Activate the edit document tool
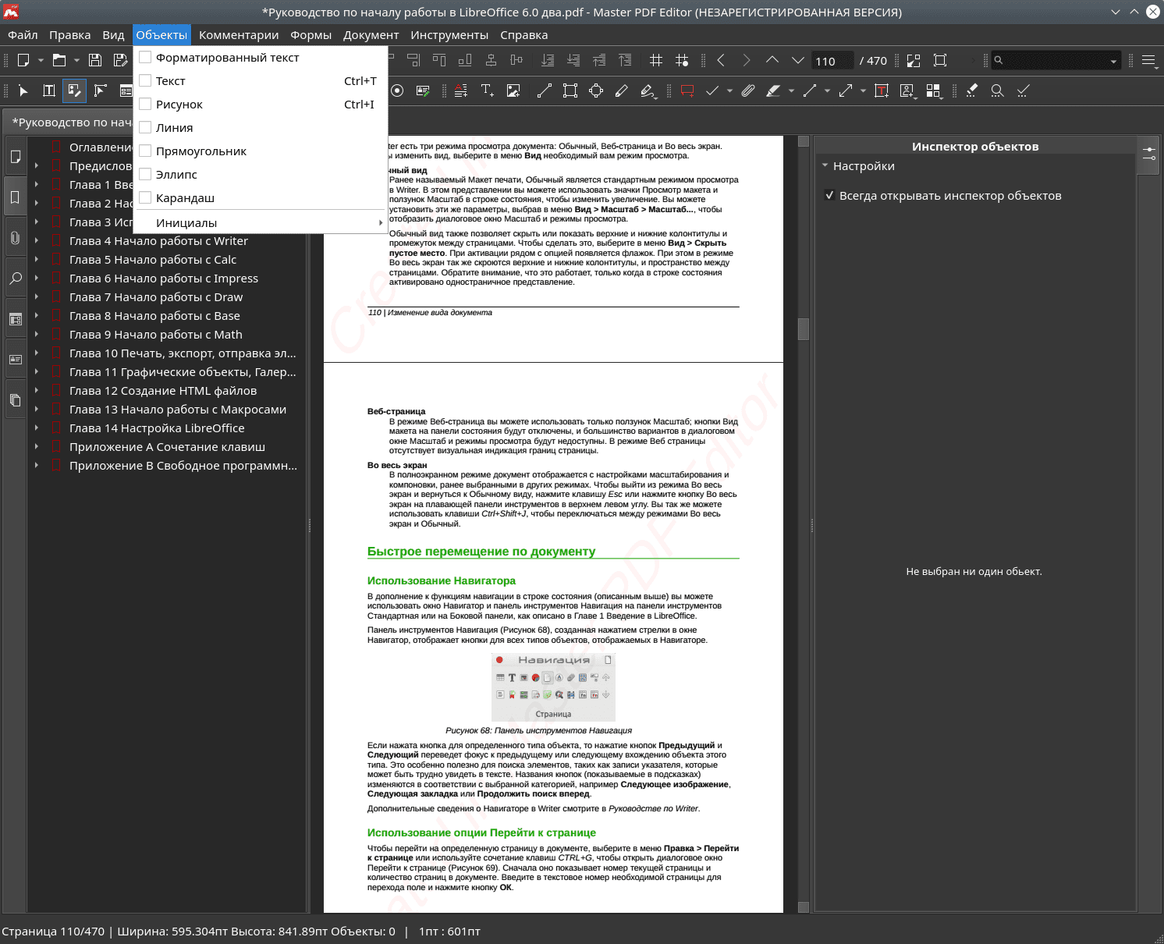Viewport: 1164px width, 944px height. pos(74,90)
